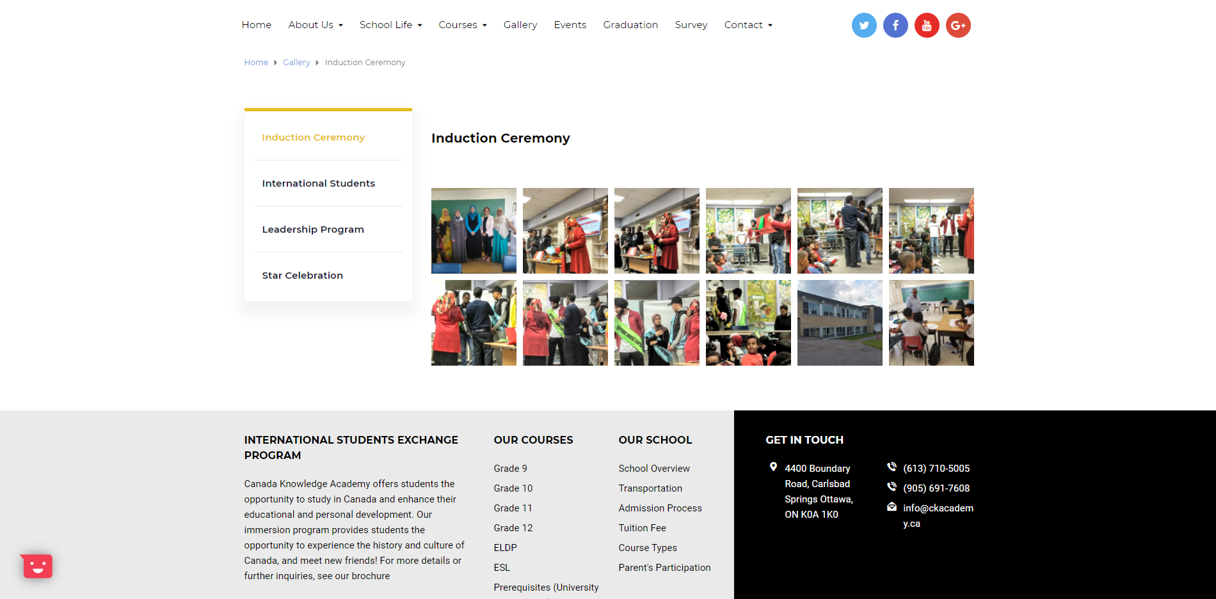Open the red chat bot widget

37,566
